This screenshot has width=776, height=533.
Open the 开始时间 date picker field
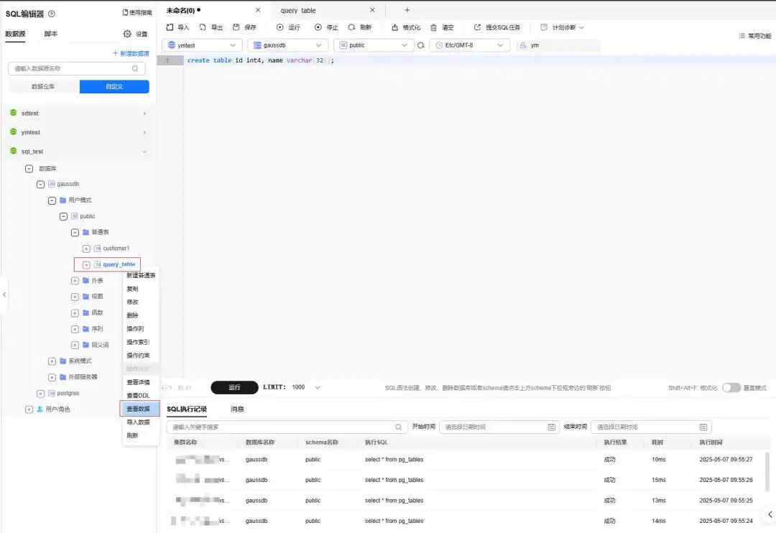point(499,427)
